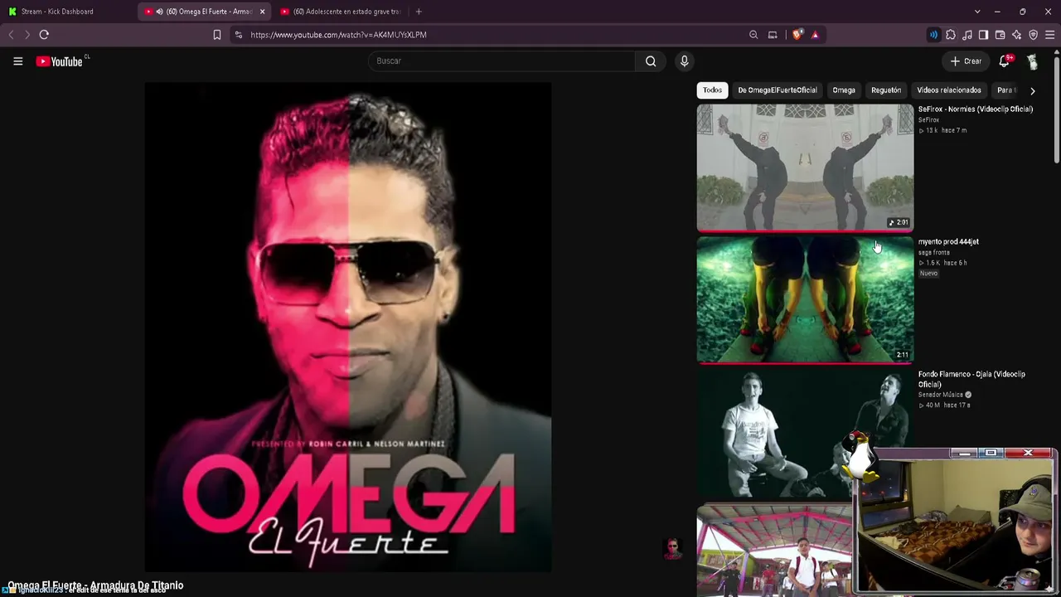The height and width of the screenshot is (597, 1061).
Task: Open the Fondo Flamenco Ojala thumbnail
Action: (805, 432)
